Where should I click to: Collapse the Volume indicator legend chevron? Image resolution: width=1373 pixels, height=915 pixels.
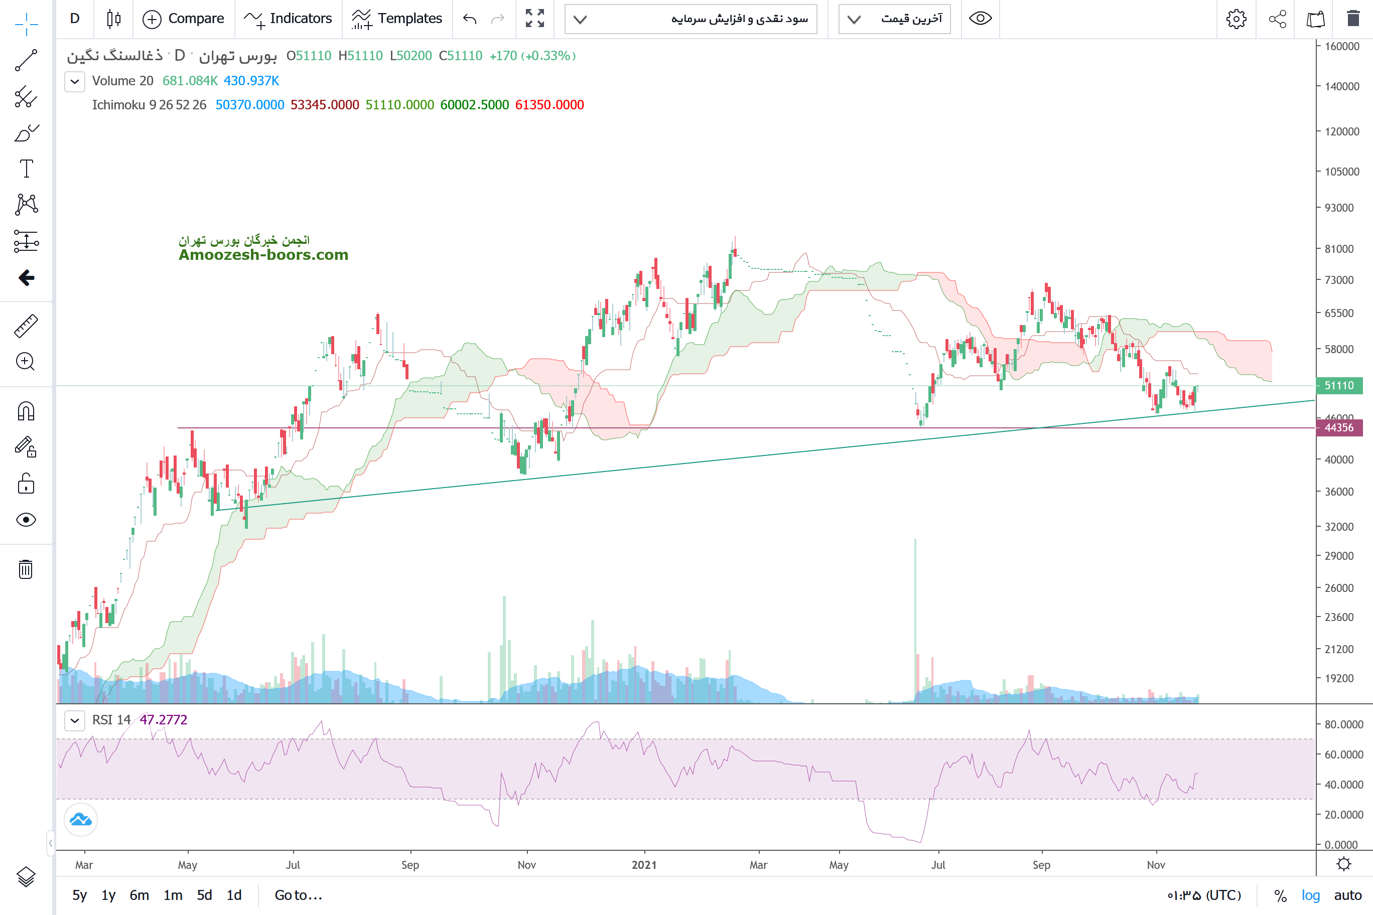tap(75, 81)
